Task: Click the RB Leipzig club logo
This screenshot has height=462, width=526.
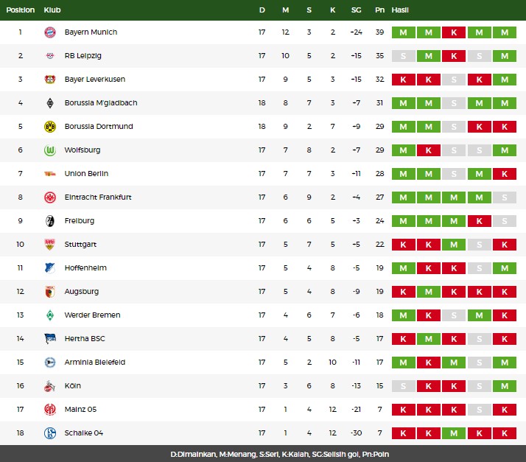Action: [50, 56]
